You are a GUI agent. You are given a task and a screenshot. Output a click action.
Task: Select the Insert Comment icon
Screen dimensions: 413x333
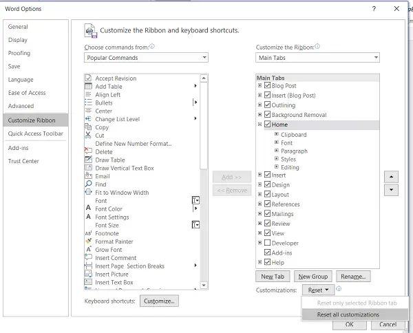click(88, 257)
